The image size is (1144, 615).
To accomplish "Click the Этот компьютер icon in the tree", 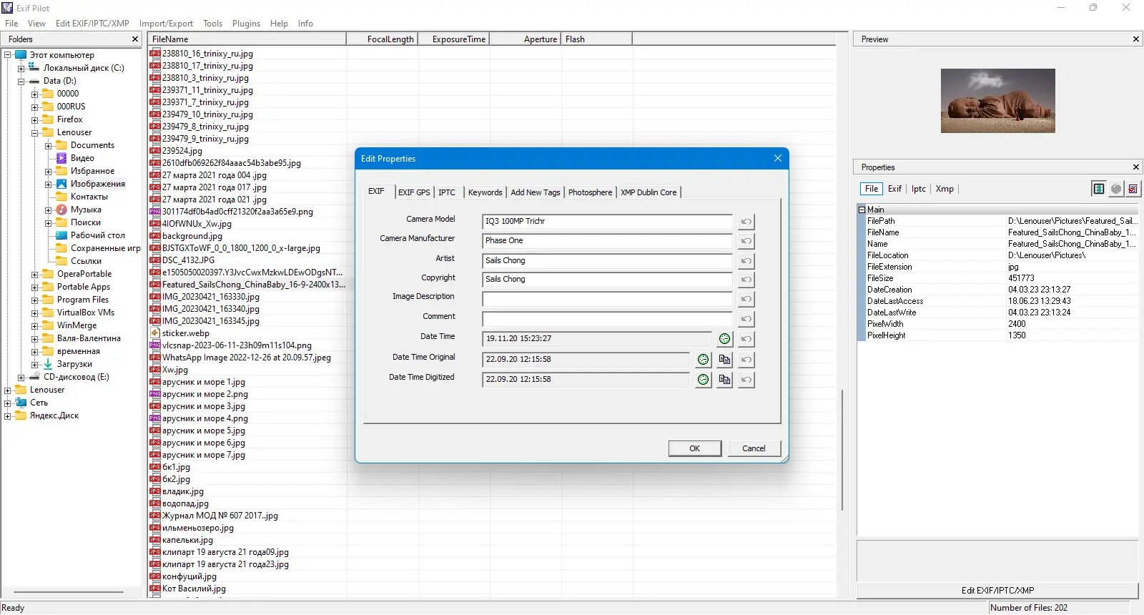I will click(x=21, y=55).
